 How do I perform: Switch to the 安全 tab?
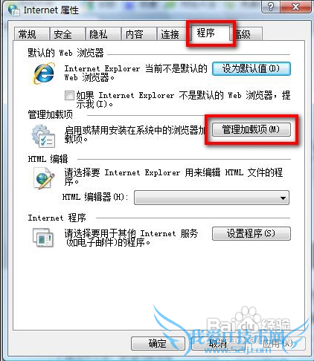coord(66,34)
